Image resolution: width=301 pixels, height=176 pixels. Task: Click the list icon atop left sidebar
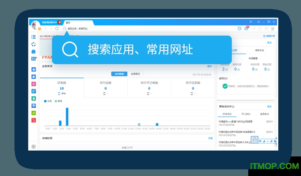34,37
